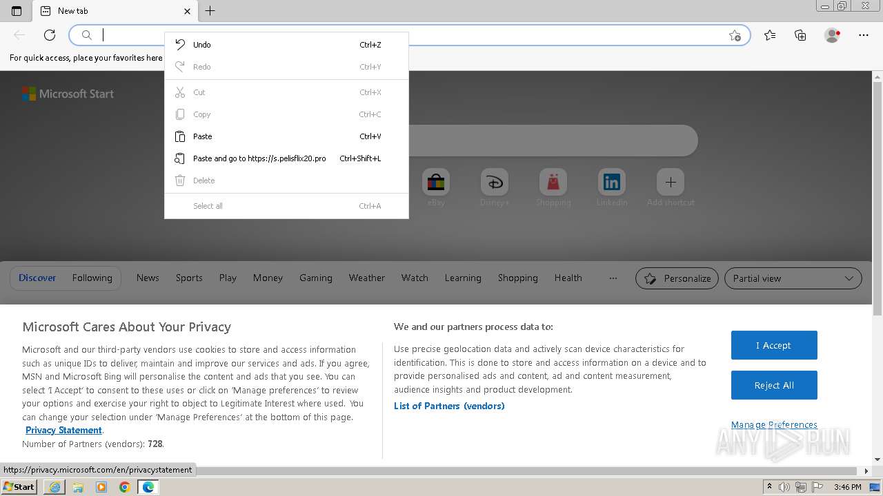Image resolution: width=883 pixels, height=496 pixels.
Task: Click the Back navigation arrow
Action: 19,35
